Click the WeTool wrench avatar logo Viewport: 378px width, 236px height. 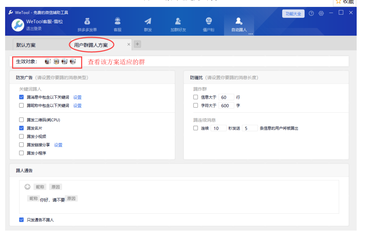pos(18,25)
